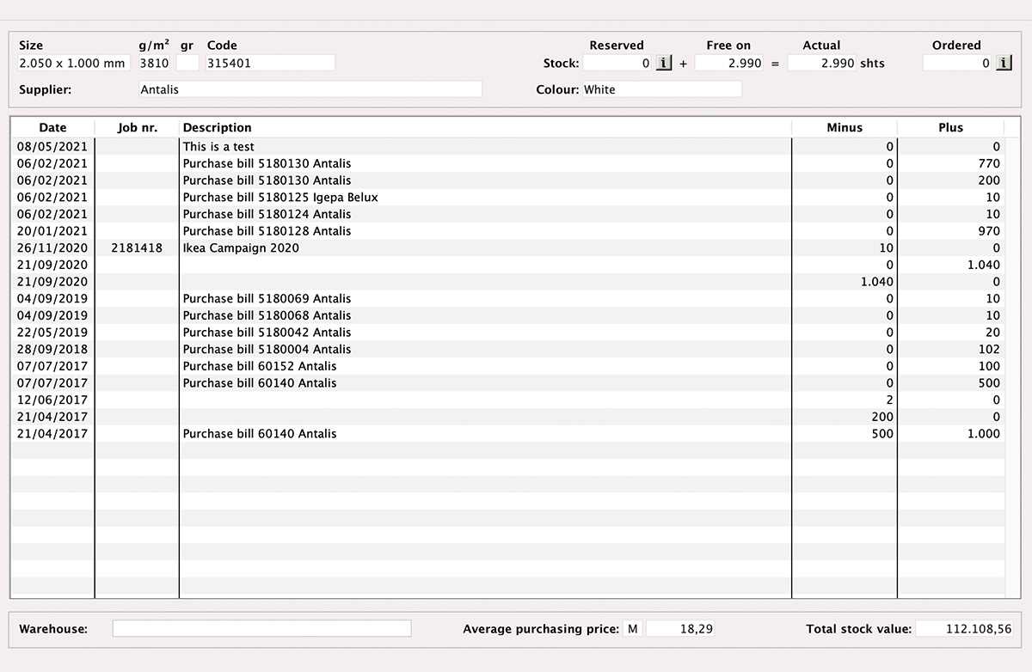Click the Plus value 1.000

point(984,434)
